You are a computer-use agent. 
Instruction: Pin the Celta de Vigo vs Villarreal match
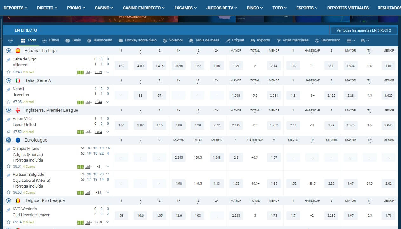click(x=8, y=60)
